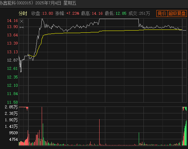Click the 最高:14.16 high price readout
188x149 pixels.
coord(92,13)
